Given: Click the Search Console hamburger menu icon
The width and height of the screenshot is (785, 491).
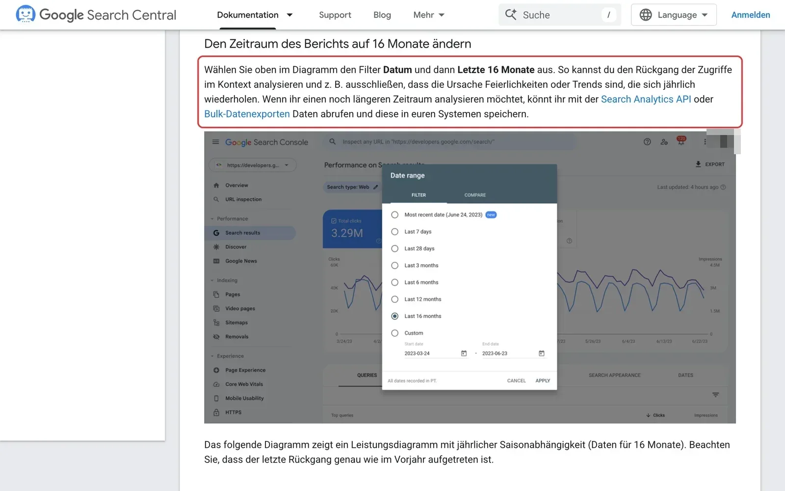Looking at the screenshot, I should tap(215, 142).
